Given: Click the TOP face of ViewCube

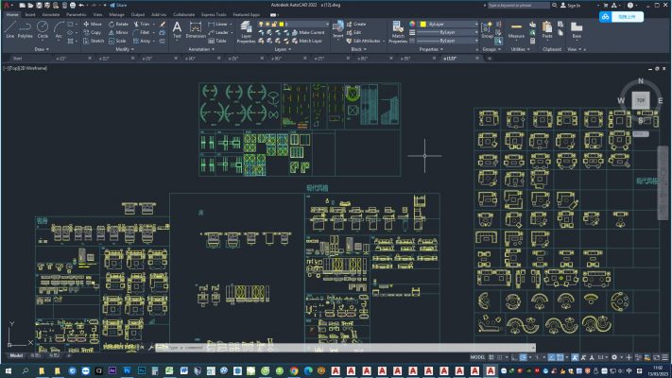Looking at the screenshot, I should 640,98.
